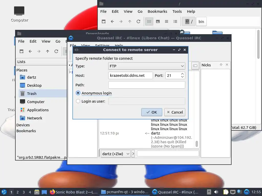Reload the root file manager folder view

pyautogui.click(x=138, y=21)
